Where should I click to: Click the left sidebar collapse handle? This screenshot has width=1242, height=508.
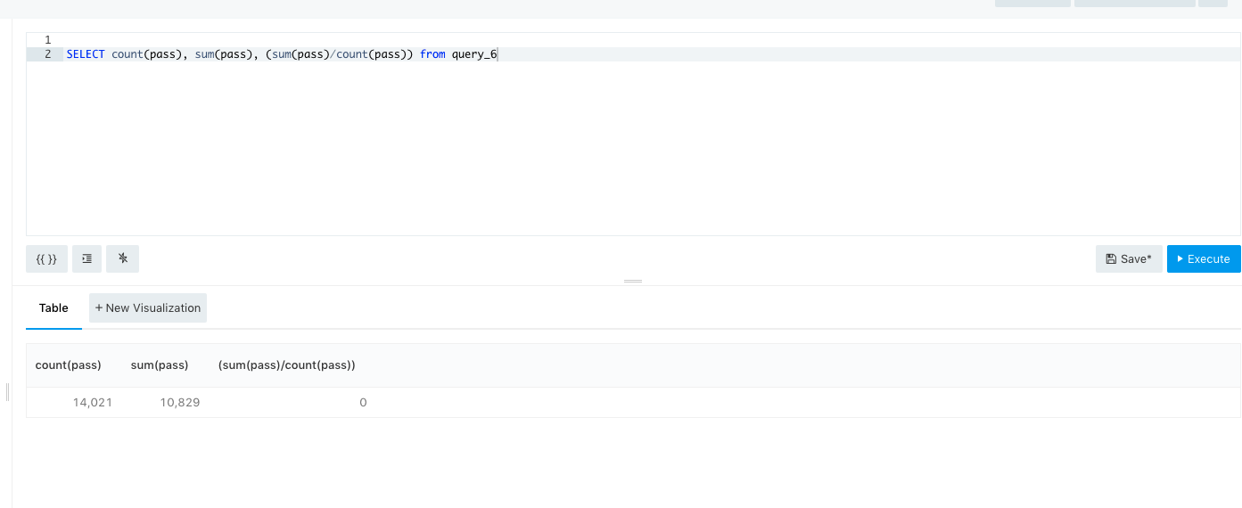8,392
